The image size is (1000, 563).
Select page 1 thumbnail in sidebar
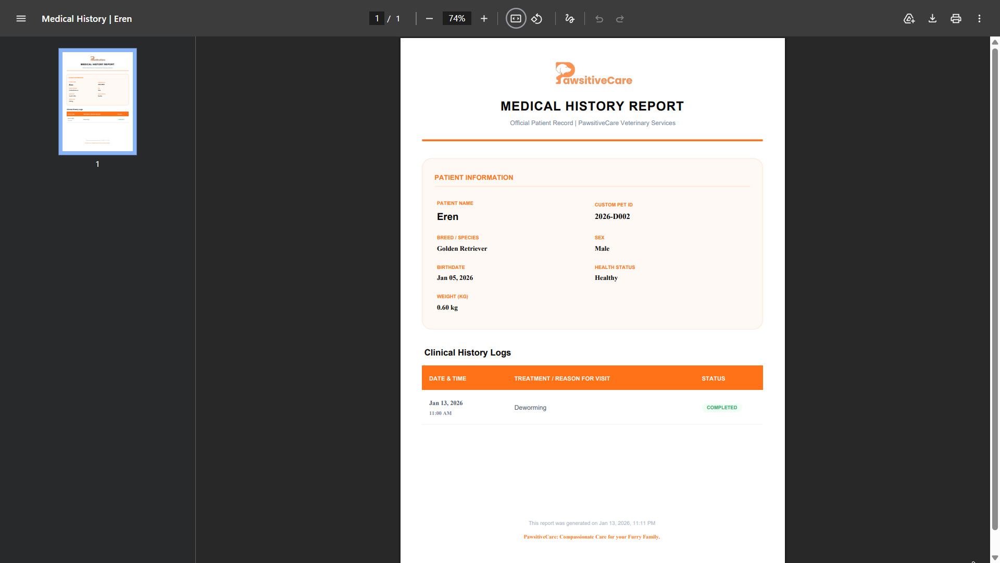coord(97,101)
